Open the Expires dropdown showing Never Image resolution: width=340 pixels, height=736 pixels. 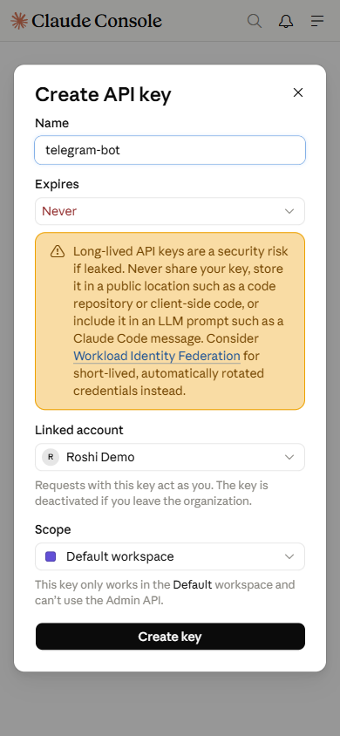[x=170, y=211]
